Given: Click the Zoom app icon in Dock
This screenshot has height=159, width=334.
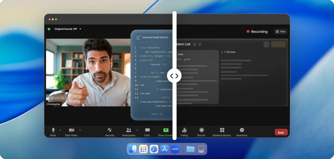Looking at the screenshot, I should coord(175,149).
